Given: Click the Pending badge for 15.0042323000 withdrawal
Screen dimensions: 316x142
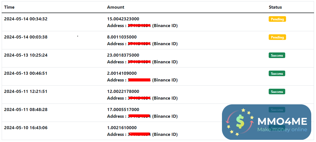Looking at the screenshot, I should click(x=277, y=19).
